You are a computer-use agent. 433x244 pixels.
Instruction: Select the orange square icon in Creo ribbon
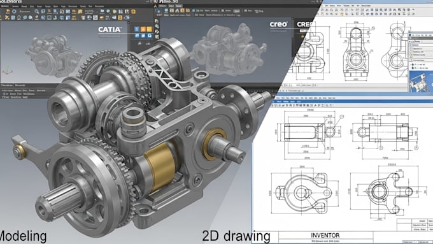182,10
